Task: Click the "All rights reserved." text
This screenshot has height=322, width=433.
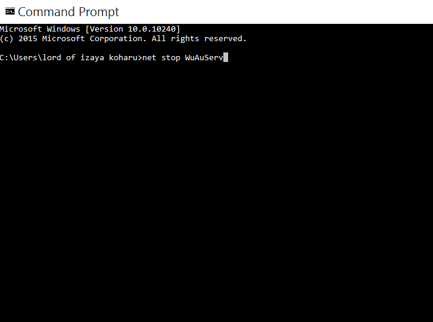Action: pyautogui.click(x=199, y=39)
